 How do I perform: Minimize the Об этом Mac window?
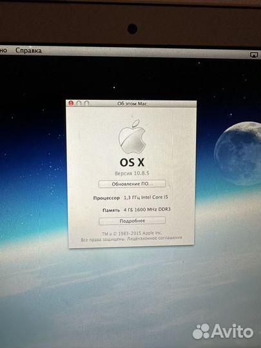click(79, 103)
